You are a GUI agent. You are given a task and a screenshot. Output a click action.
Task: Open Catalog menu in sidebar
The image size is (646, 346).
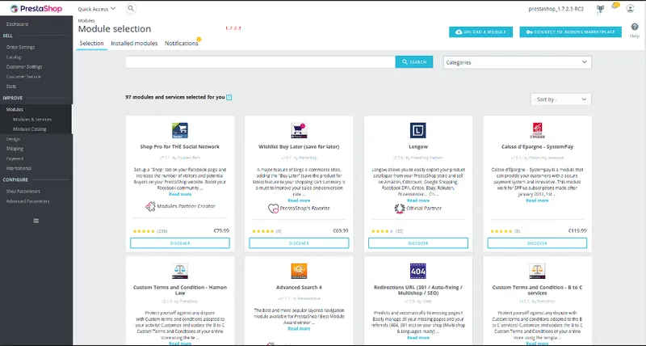[x=14, y=57]
